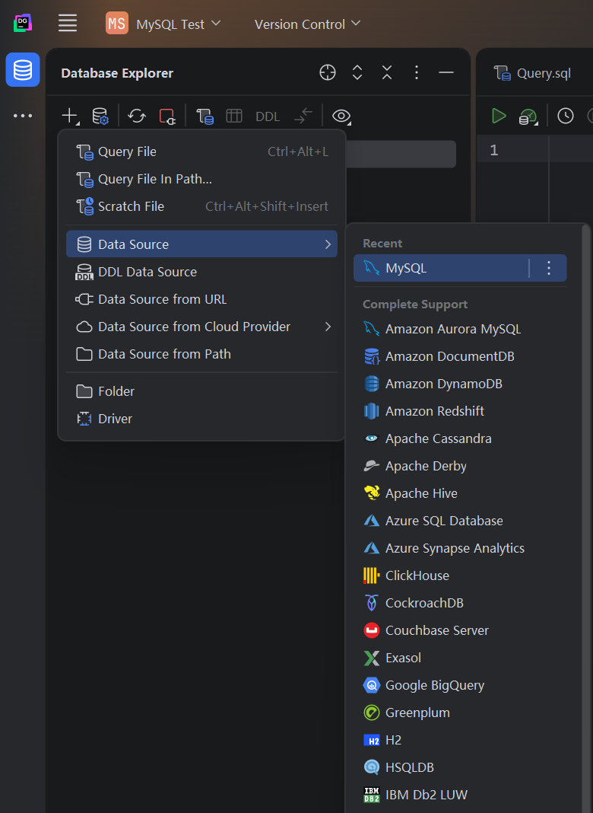The width and height of the screenshot is (593, 813).
Task: Choose Amazon Redshift data source
Action: (x=460, y=411)
